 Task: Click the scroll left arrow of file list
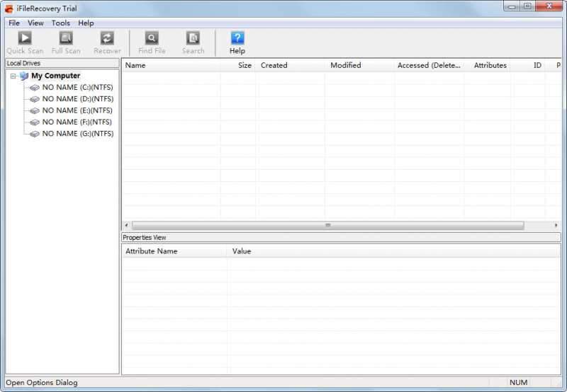(126, 225)
